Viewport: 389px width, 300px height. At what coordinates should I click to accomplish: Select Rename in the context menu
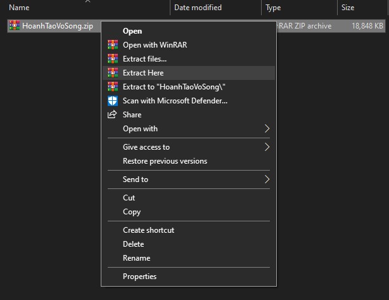pos(136,258)
